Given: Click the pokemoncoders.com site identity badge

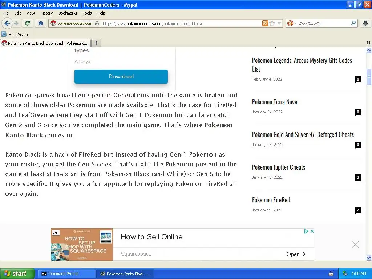Looking at the screenshot, I should click(74, 23).
